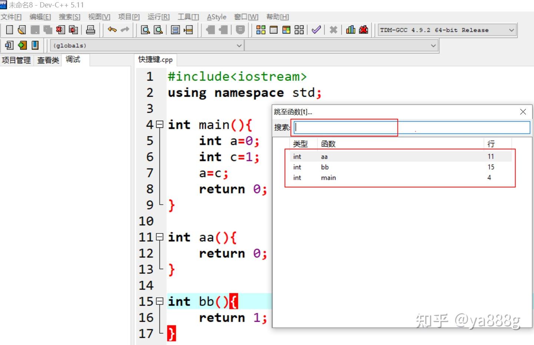The image size is (534, 345).
Task: Click the Add to project icon
Action: 210,30
